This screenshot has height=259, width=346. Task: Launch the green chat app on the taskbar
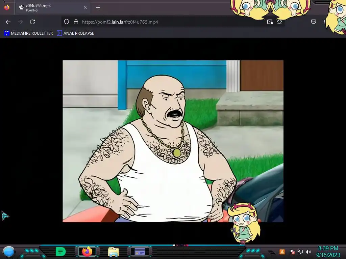tap(61, 252)
